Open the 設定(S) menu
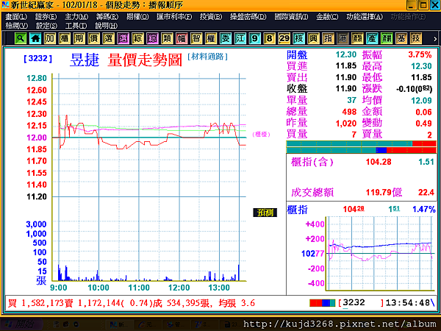 pos(46,26)
